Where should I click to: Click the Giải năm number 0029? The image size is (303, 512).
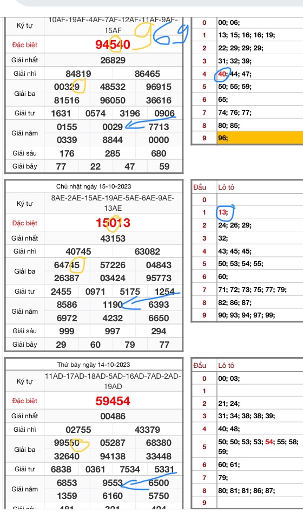[113, 127]
